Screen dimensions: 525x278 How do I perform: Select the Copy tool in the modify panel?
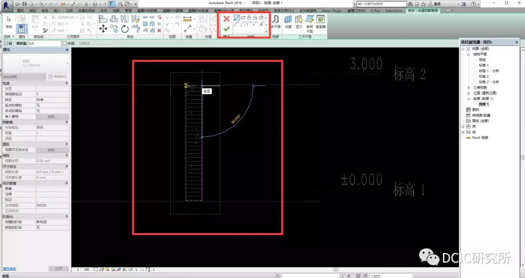tap(114, 29)
